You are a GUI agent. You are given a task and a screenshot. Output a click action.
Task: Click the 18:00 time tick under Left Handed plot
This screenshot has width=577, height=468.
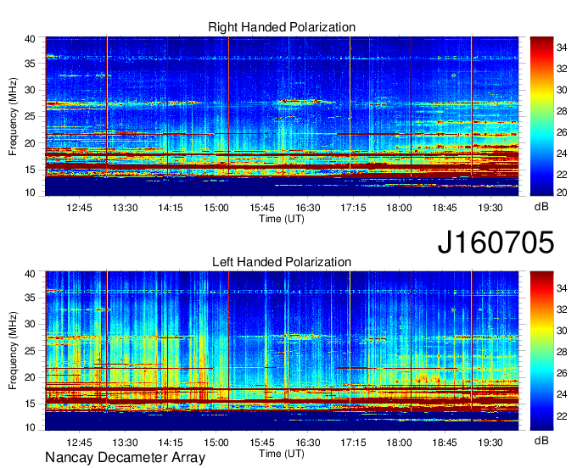point(399,443)
